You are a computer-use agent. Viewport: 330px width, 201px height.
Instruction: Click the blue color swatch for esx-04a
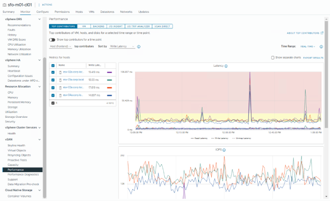[109, 96]
